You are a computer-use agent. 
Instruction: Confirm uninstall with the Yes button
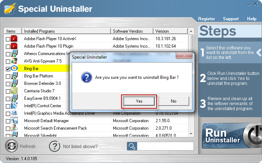pos(139,101)
